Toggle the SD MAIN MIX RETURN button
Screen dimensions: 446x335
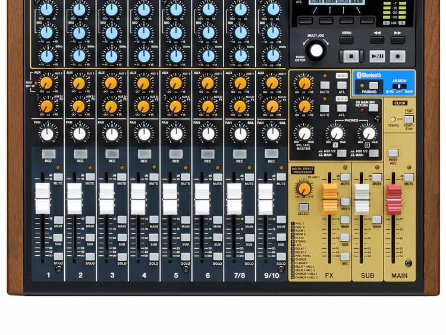(373, 108)
